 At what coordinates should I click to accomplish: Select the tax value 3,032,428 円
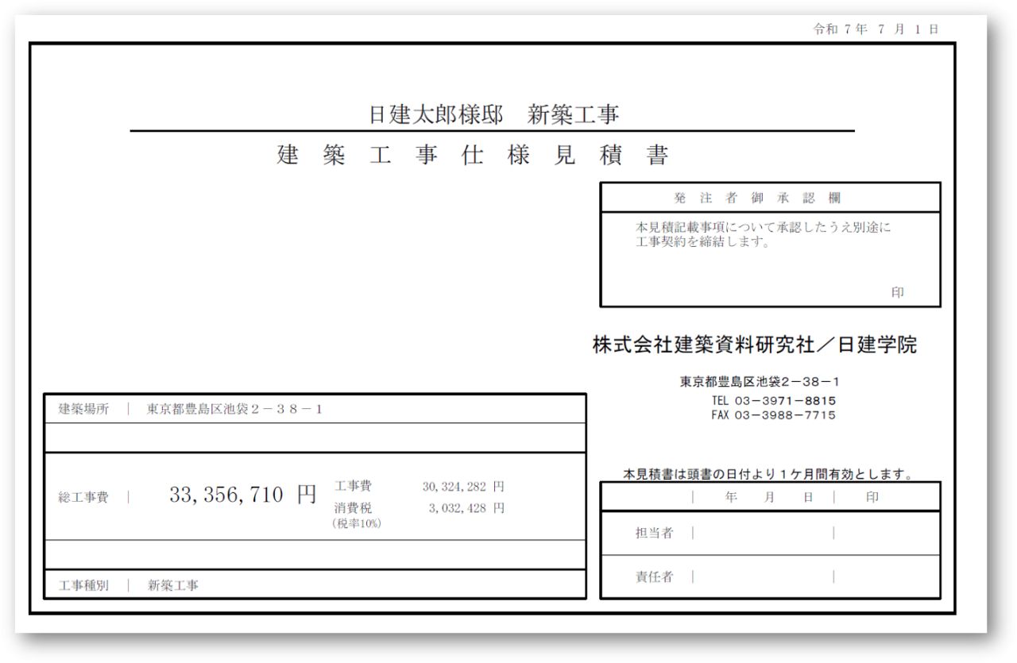pyautogui.click(x=466, y=508)
